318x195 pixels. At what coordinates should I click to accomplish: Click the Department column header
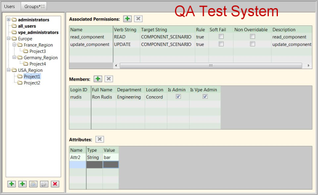(x=131, y=90)
